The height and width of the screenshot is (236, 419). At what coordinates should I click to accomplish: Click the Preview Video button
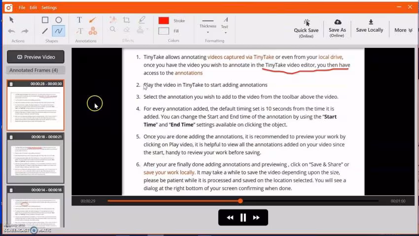coord(35,57)
